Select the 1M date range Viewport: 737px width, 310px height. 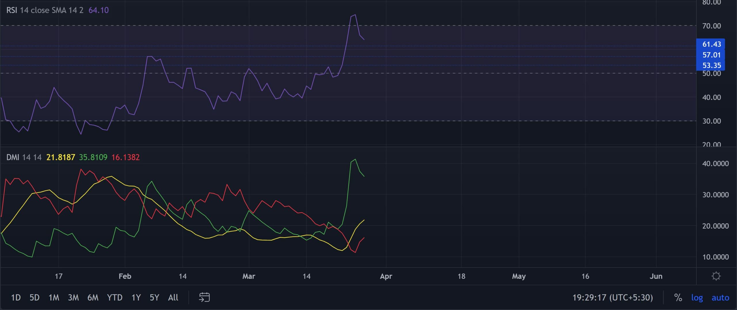[54, 298]
